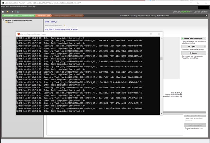Click console line with task e65c7c8e-5fc6-4238

pyautogui.click(x=79, y=108)
